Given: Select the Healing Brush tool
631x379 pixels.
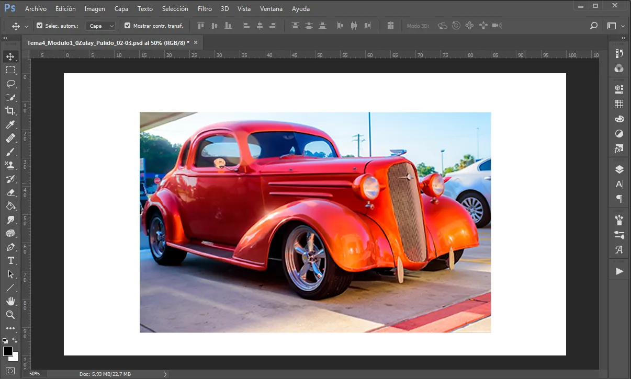Looking at the screenshot, I should (x=10, y=138).
